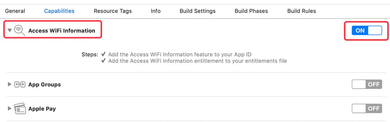This screenshot has width=390, height=122.
Task: Expand the App Groups disclosure triangle
Action: pyautogui.click(x=10, y=84)
